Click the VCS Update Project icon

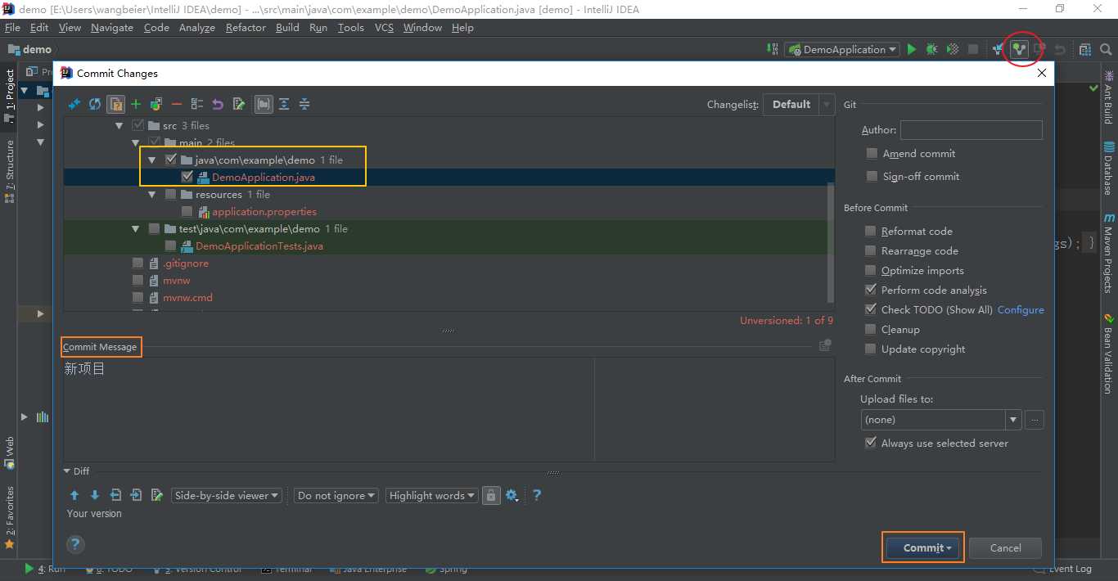click(x=999, y=49)
